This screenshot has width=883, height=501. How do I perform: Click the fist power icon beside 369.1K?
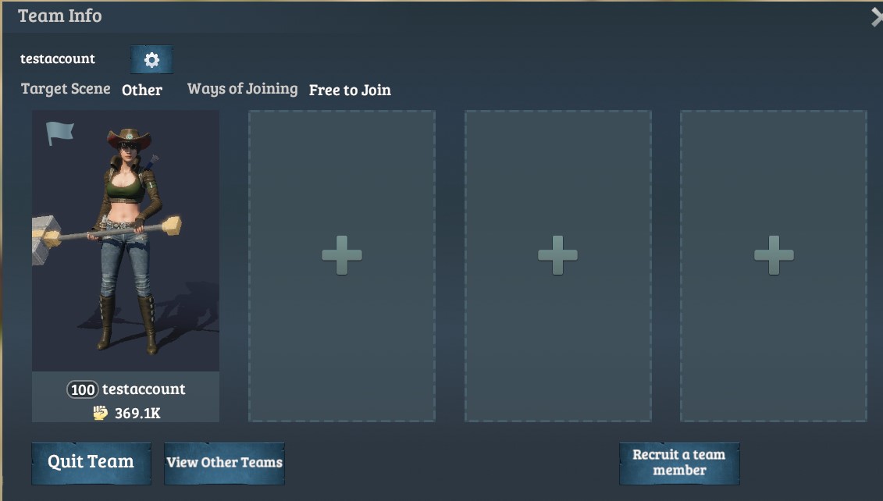100,413
